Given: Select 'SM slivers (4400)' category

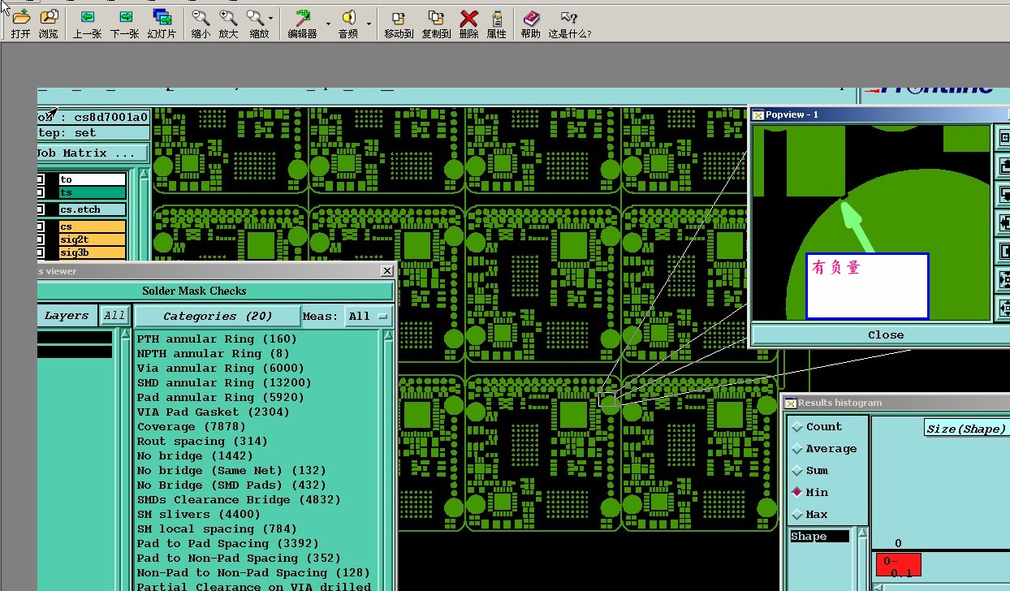Looking at the screenshot, I should pyautogui.click(x=199, y=514).
